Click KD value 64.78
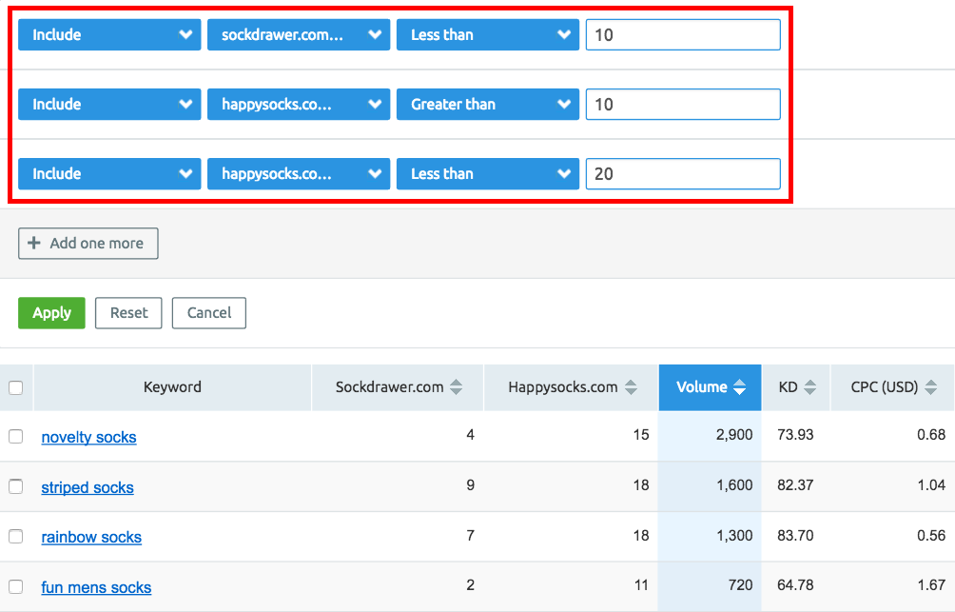Screen dimensions: 955x612 tap(795, 585)
